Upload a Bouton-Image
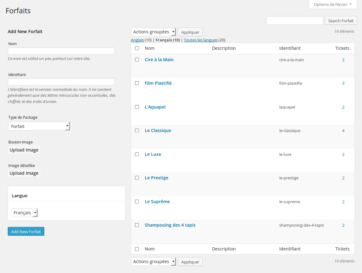Screen dimensions: 362x273 coord(24,150)
